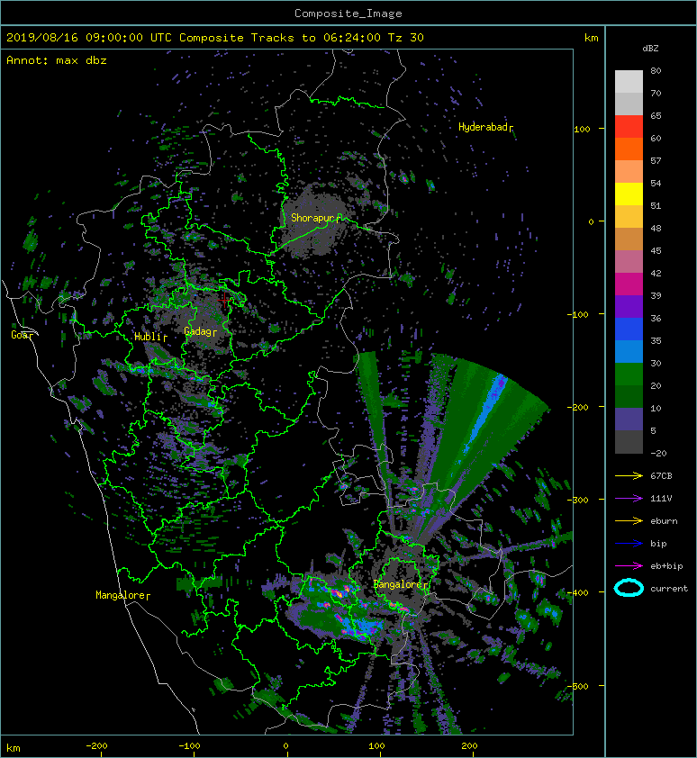Screen dimensions: 697x758
Task: Pick the bright green 20-30 dBZ swatch
Action: (x=629, y=374)
